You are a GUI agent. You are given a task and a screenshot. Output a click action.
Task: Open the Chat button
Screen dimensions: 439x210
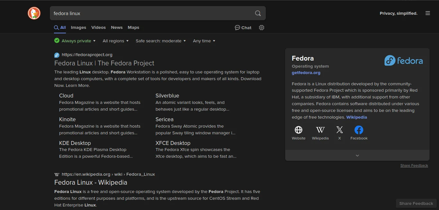[243, 28]
